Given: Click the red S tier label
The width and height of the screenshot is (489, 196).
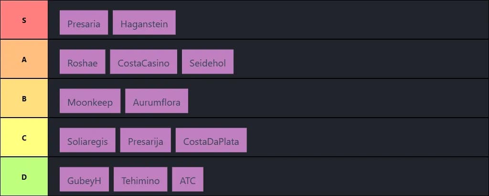Looking at the screenshot, I should 24,20.
